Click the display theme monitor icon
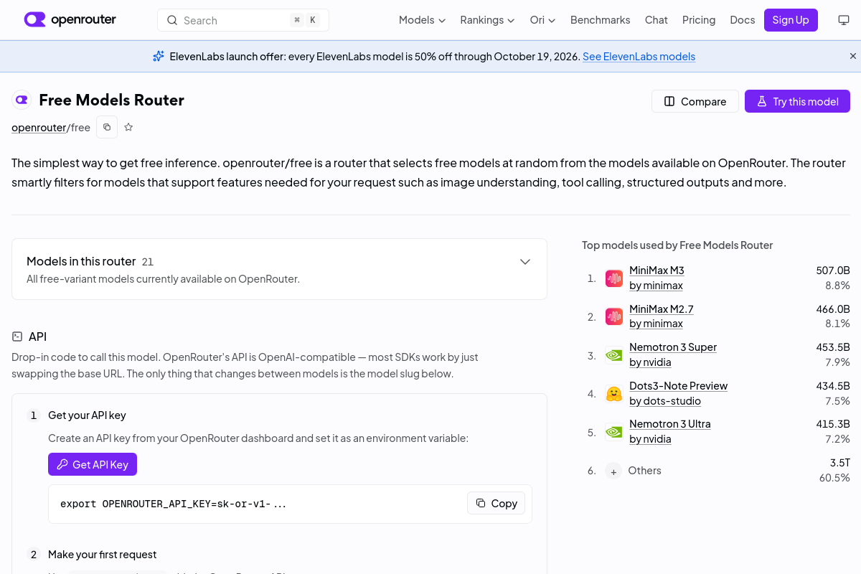 pos(844,20)
